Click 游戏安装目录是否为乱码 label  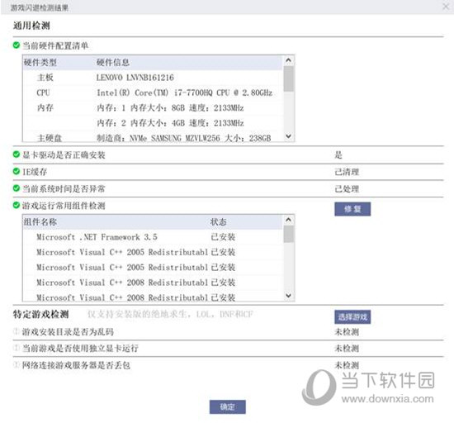pos(68,332)
